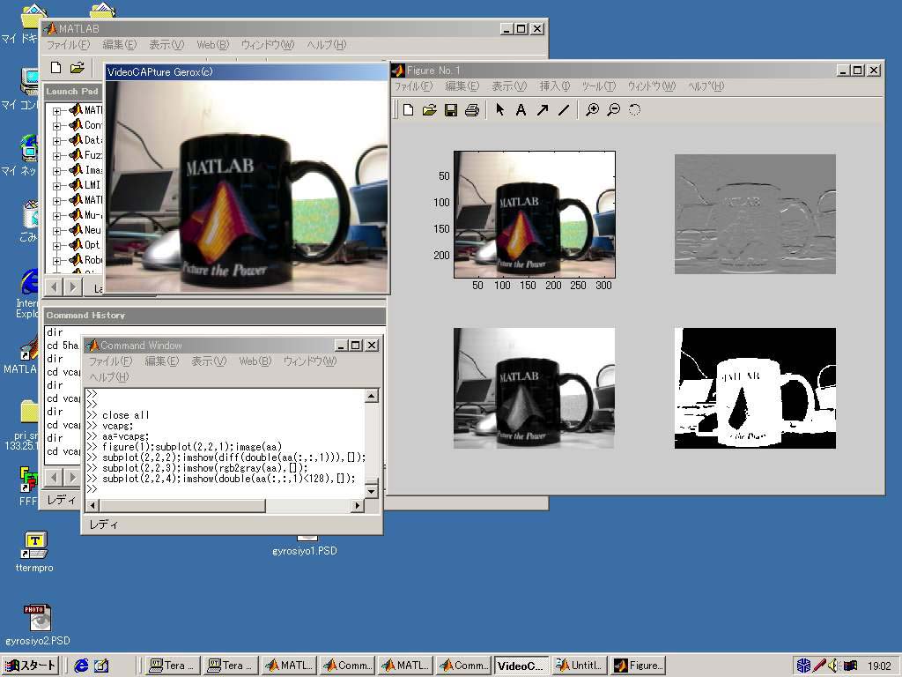This screenshot has height=677, width=902.
Task: Click the 19:02 clock in system tray
Action: (x=880, y=666)
